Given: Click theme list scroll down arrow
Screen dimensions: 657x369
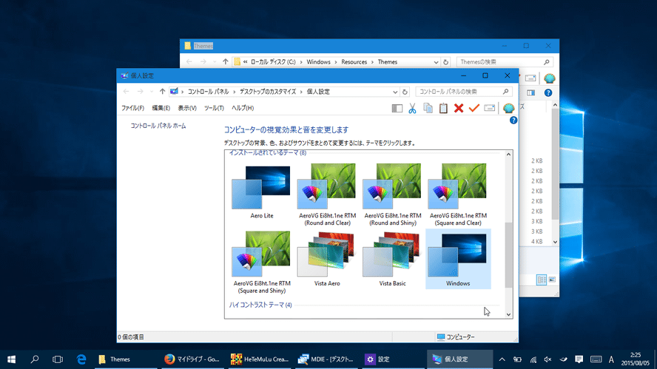Looking at the screenshot, I should pos(508,314).
